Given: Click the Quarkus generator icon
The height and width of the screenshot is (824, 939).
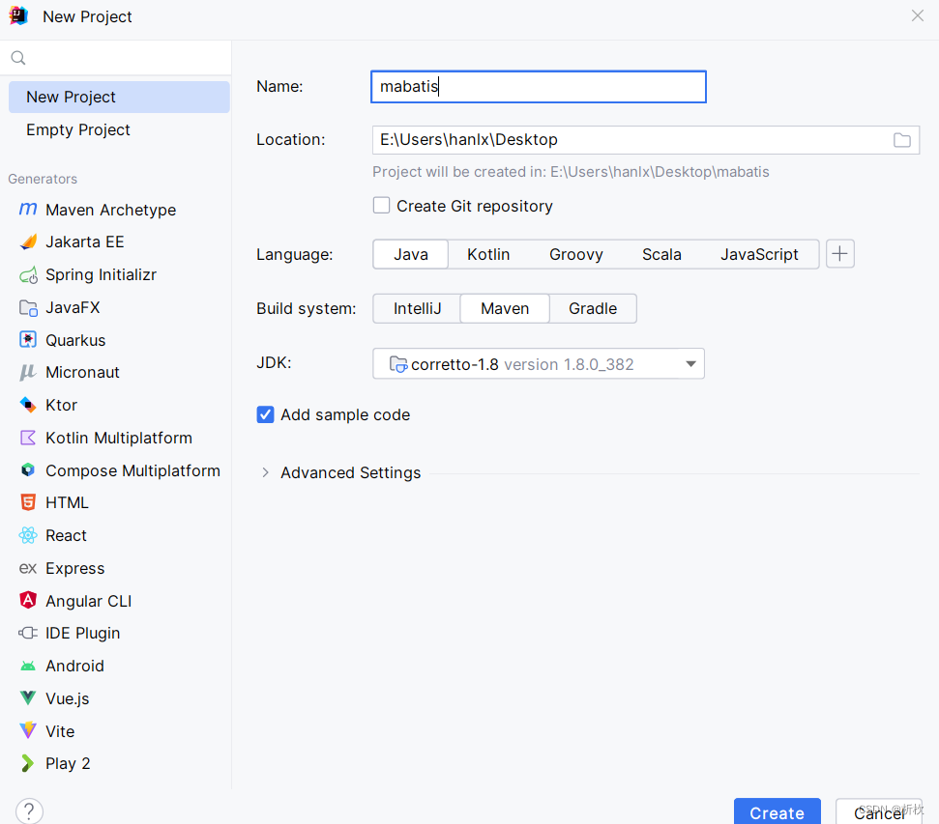Looking at the screenshot, I should (x=28, y=340).
